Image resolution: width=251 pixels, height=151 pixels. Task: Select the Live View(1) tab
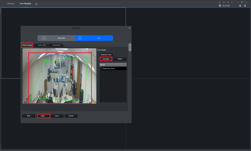pos(25,3)
